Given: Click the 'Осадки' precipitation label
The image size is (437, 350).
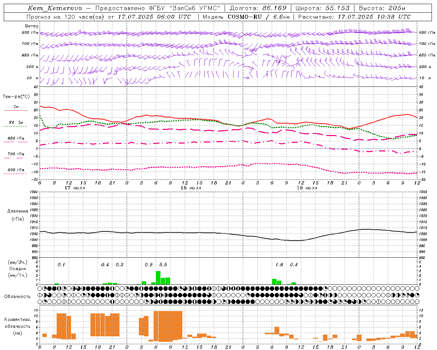Looking at the screenshot, I should tap(18, 269).
